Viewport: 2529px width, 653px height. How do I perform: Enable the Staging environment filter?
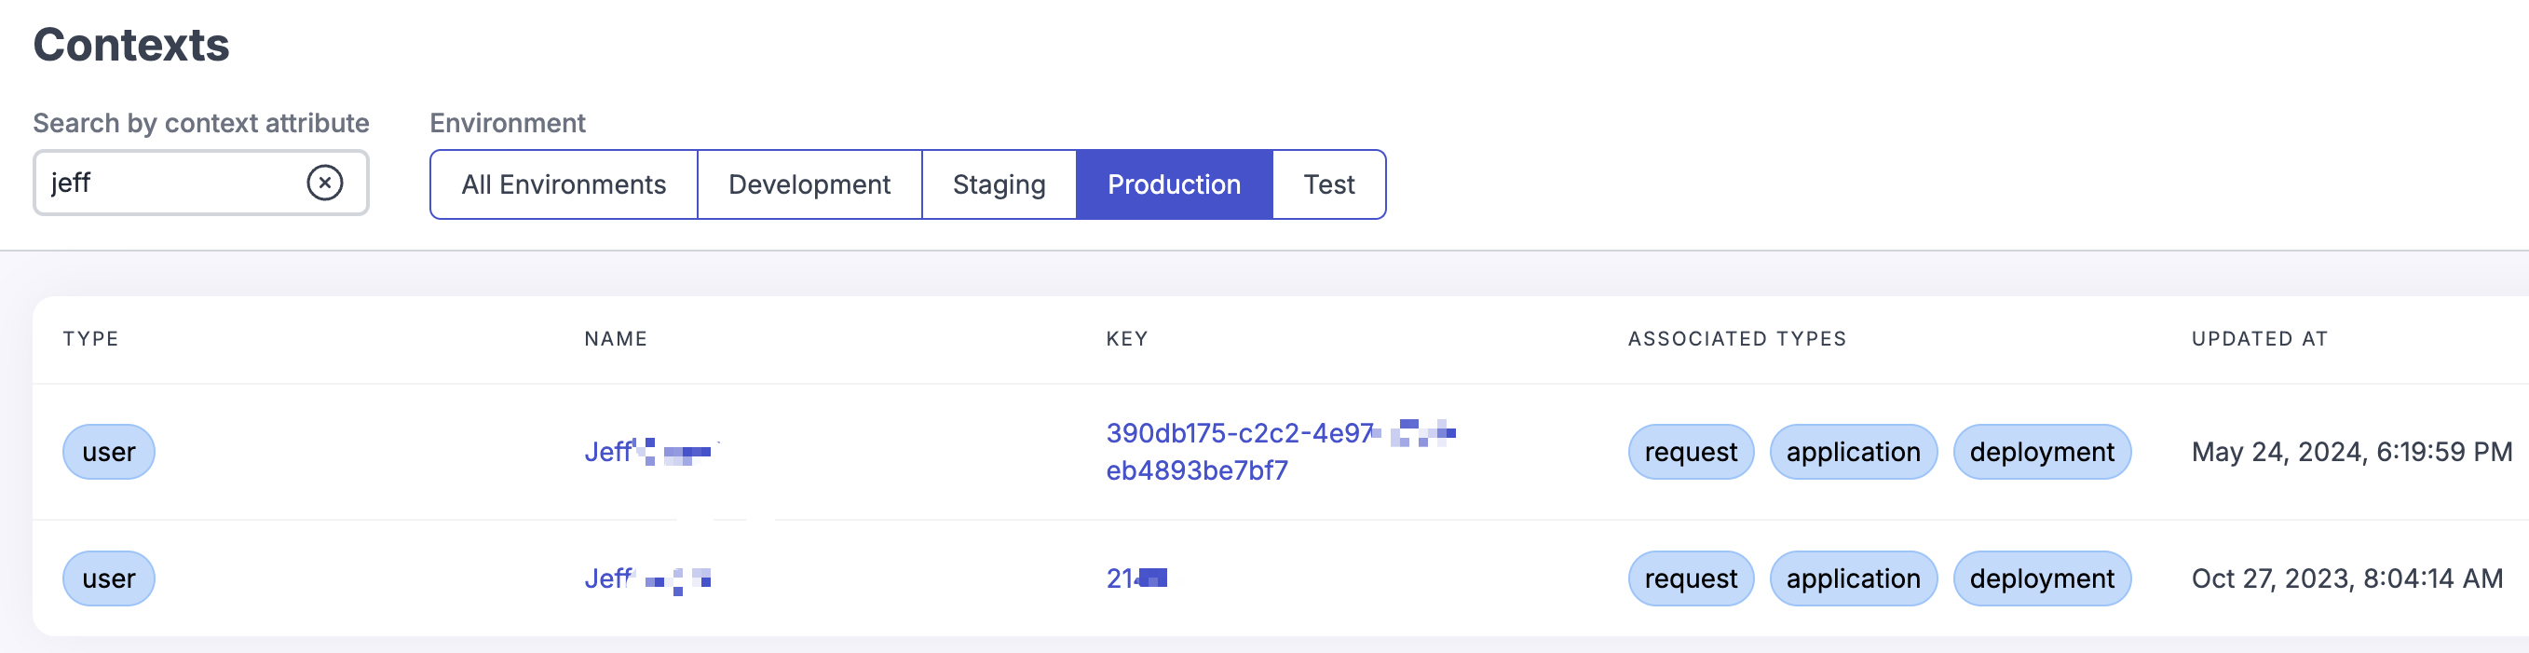999,184
